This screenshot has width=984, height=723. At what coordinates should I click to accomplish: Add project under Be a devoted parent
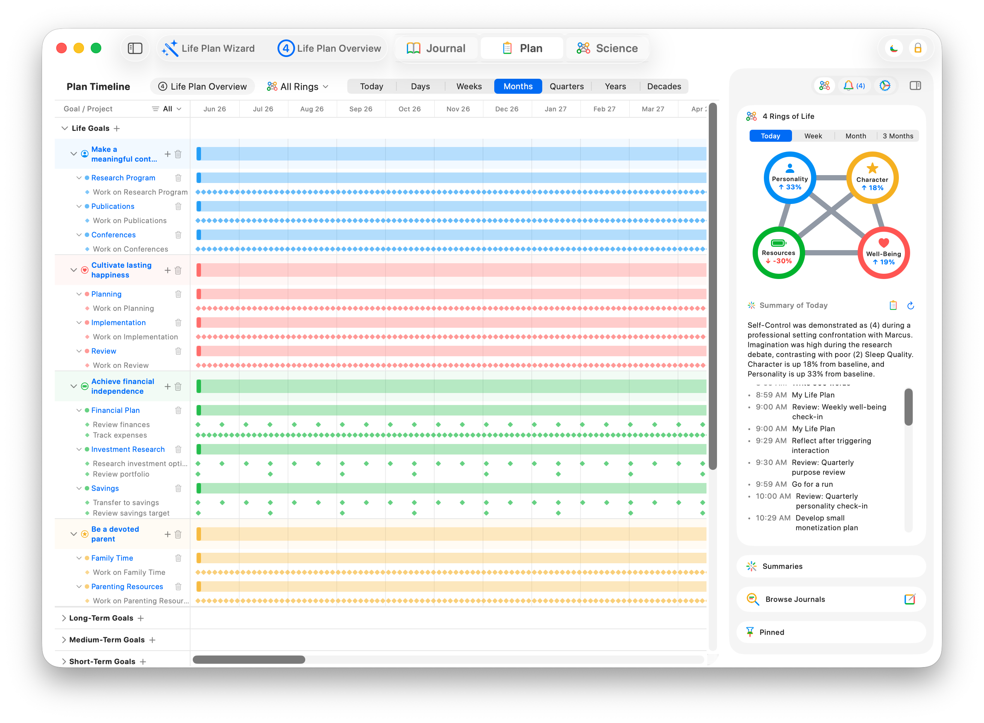tap(167, 534)
